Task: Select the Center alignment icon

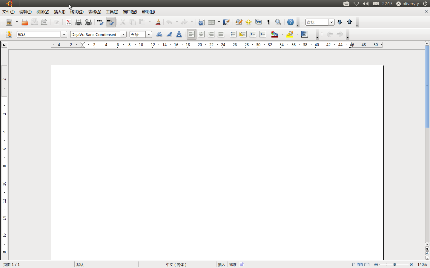Action: point(201,34)
